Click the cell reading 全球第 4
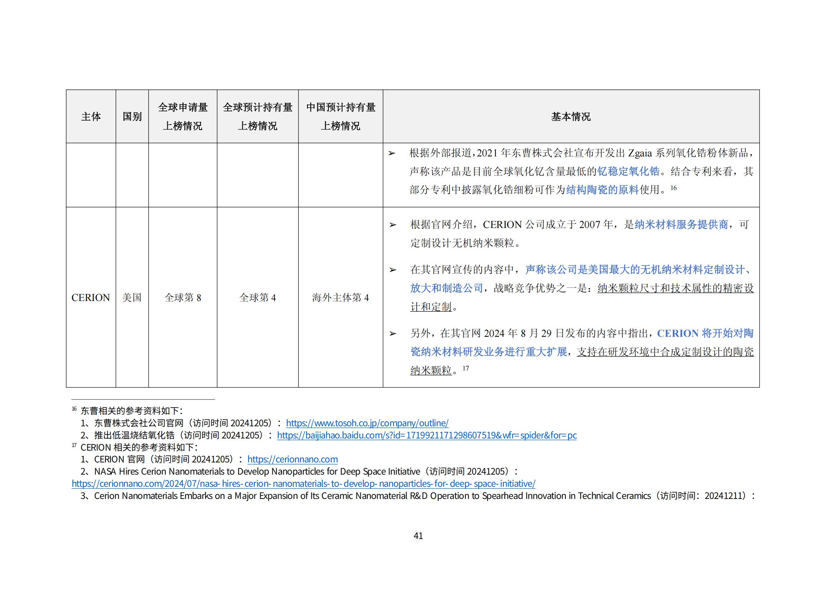 [x=257, y=298]
